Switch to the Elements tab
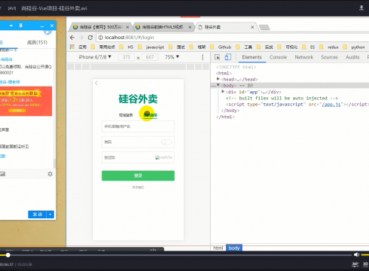The width and height of the screenshot is (369, 271). (252, 57)
